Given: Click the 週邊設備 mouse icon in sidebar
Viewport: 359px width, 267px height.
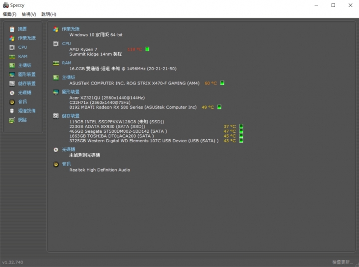Looking at the screenshot, I should [12, 111].
